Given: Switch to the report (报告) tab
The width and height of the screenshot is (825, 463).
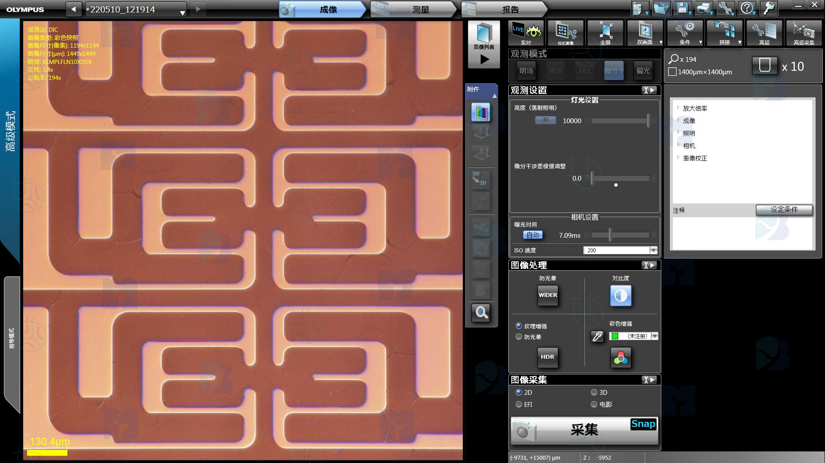Looking at the screenshot, I should [x=510, y=9].
